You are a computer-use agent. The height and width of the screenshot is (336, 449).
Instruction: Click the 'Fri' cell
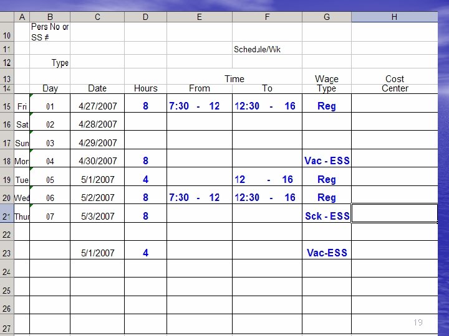tap(22, 103)
